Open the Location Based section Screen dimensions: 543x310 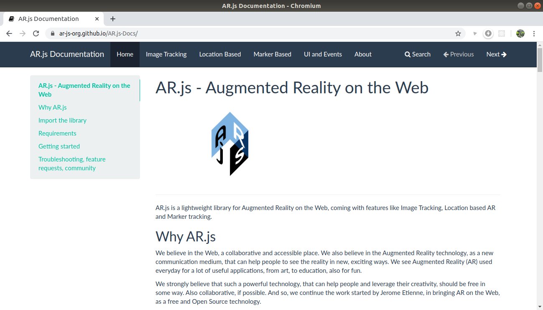tap(220, 54)
